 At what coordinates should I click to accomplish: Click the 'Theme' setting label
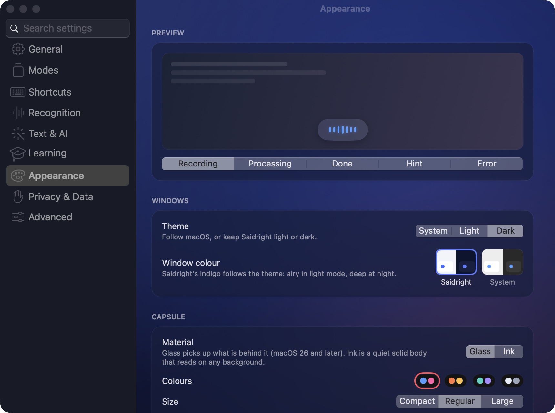pos(175,226)
